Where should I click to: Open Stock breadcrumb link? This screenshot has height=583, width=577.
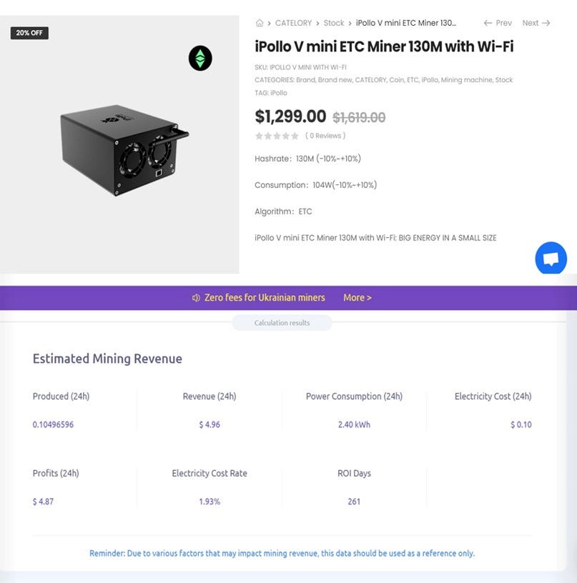334,24
